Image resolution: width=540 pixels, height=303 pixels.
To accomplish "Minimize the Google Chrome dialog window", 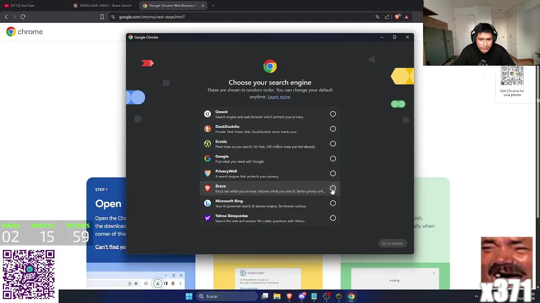I will point(382,37).
